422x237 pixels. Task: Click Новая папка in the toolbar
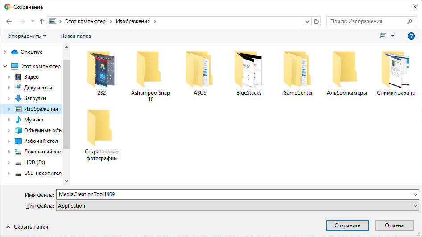75,36
